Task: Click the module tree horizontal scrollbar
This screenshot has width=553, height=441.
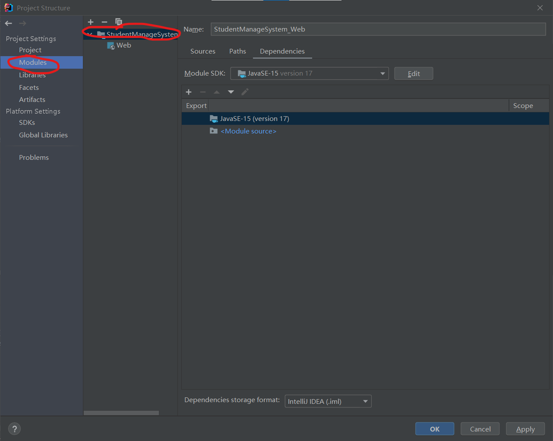Action: 121,413
